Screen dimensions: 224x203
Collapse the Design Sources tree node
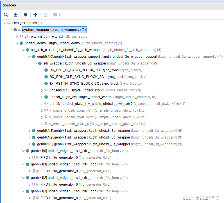[x=4, y=23]
